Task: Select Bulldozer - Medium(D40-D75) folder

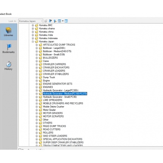Action: pyautogui.click(x=57, y=51)
